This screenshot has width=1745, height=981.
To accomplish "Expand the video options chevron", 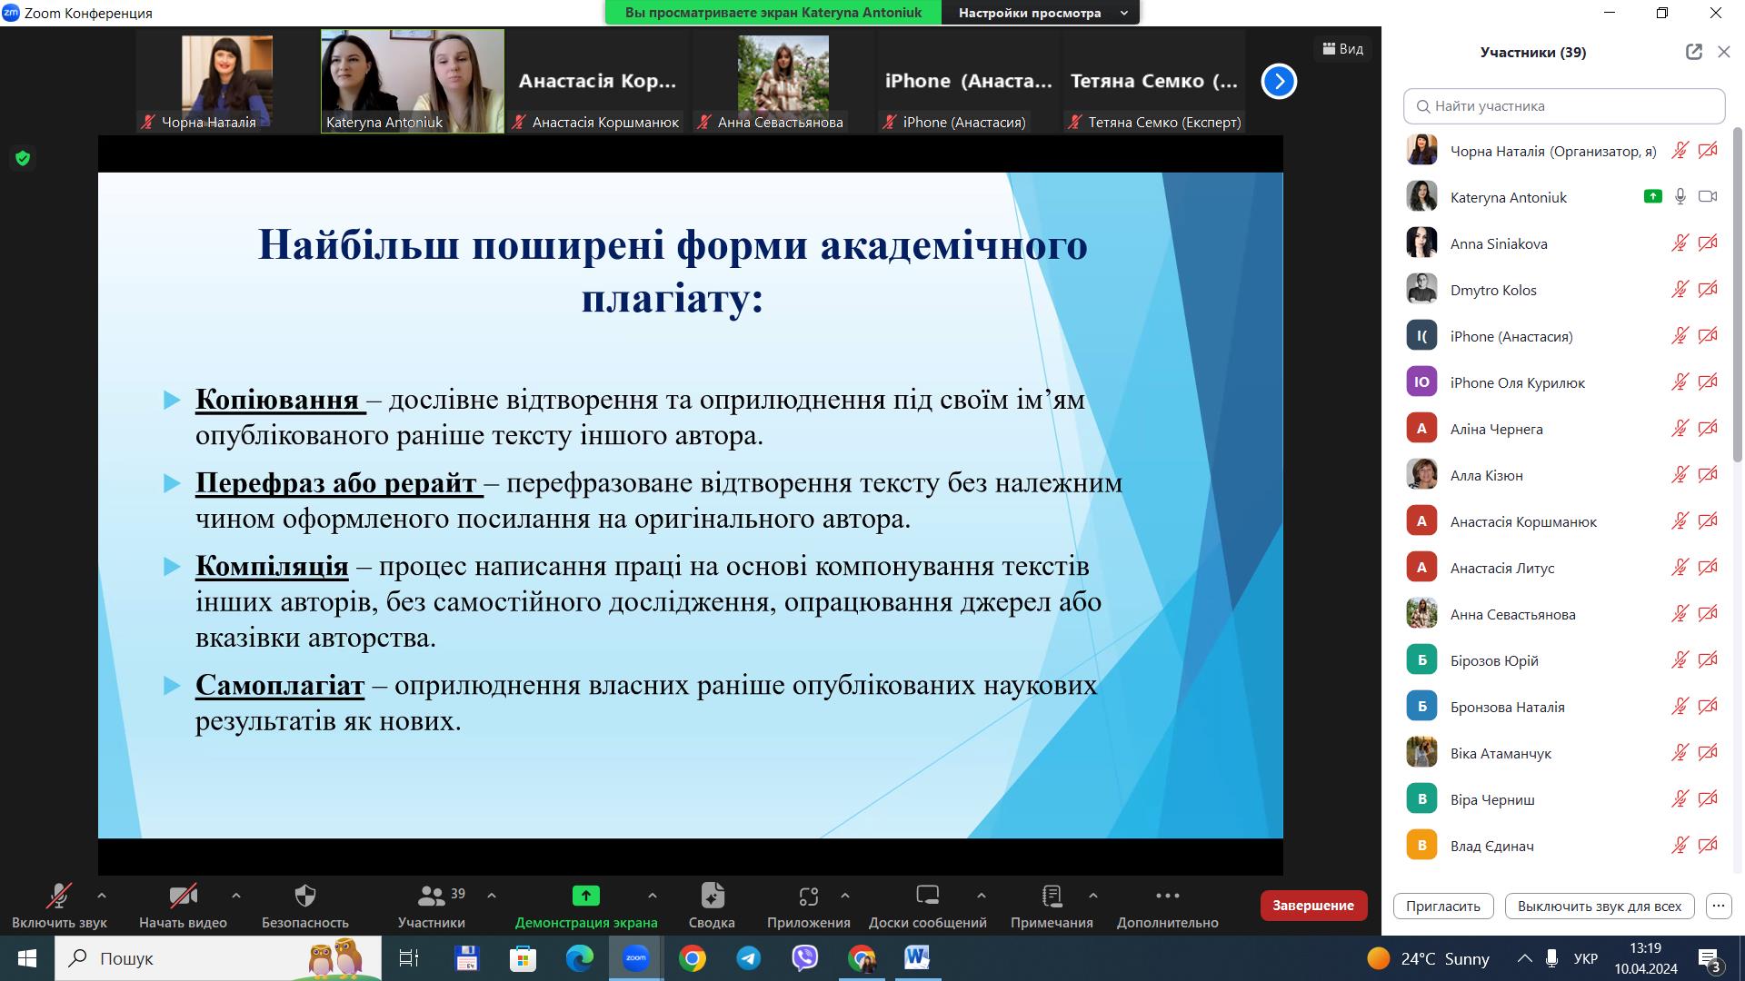I will click(x=236, y=895).
